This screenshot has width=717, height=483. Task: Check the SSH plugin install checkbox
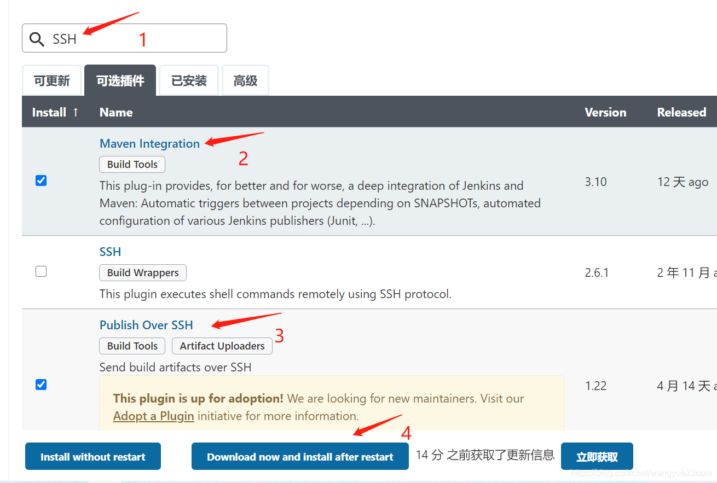41,271
